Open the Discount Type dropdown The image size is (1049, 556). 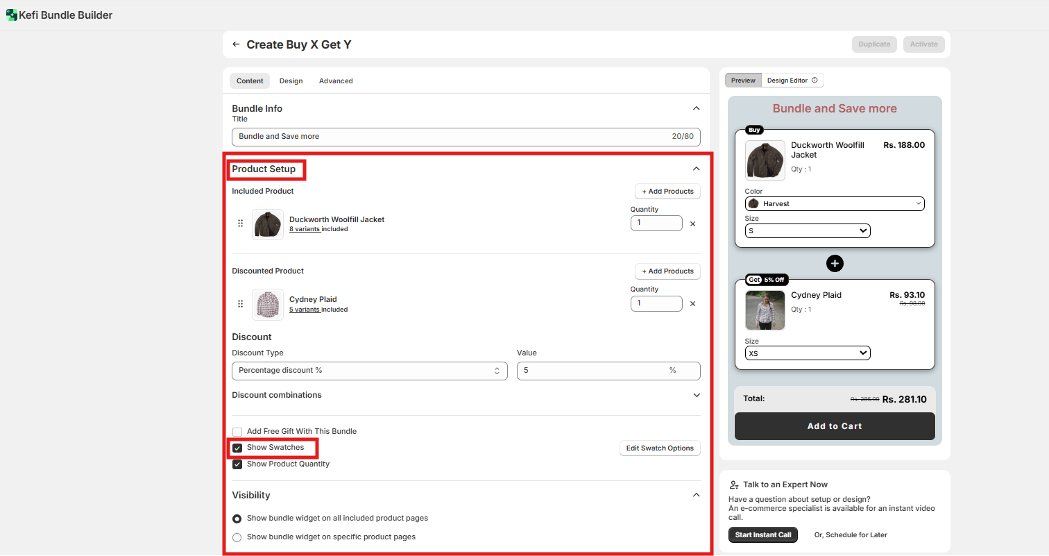[x=370, y=371]
